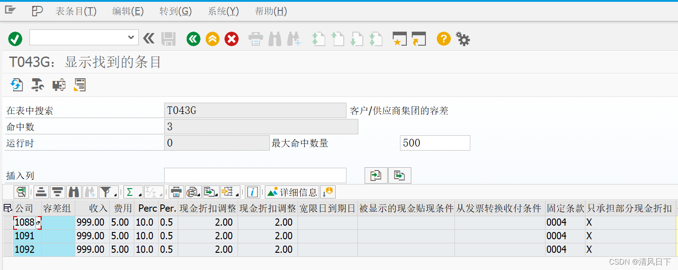Confirm with the green checkmark Enter icon

tap(15, 39)
